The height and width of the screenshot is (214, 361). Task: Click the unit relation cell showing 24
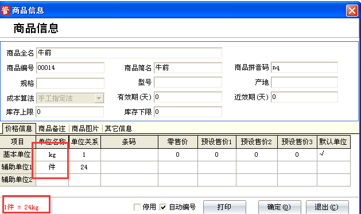coord(84,167)
